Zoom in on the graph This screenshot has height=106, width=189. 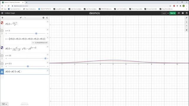click(x=186, y=22)
